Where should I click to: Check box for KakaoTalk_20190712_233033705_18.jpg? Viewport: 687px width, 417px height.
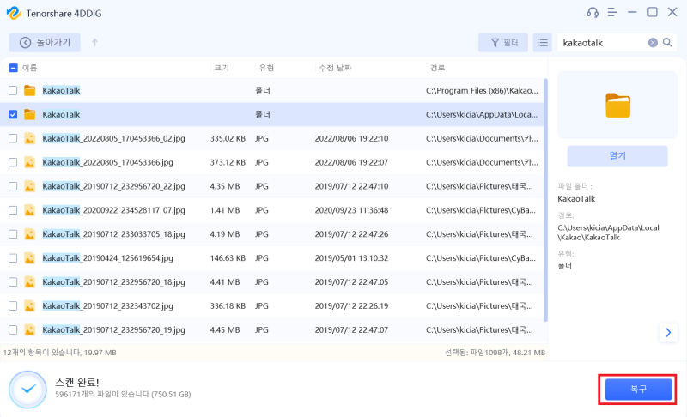13,234
